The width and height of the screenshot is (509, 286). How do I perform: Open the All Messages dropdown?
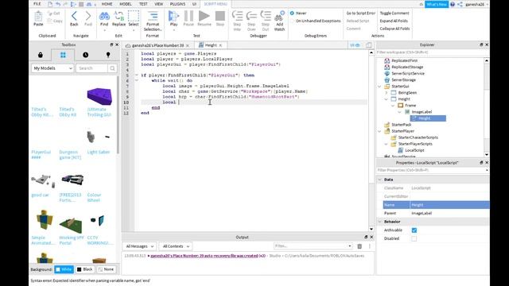coord(139,246)
